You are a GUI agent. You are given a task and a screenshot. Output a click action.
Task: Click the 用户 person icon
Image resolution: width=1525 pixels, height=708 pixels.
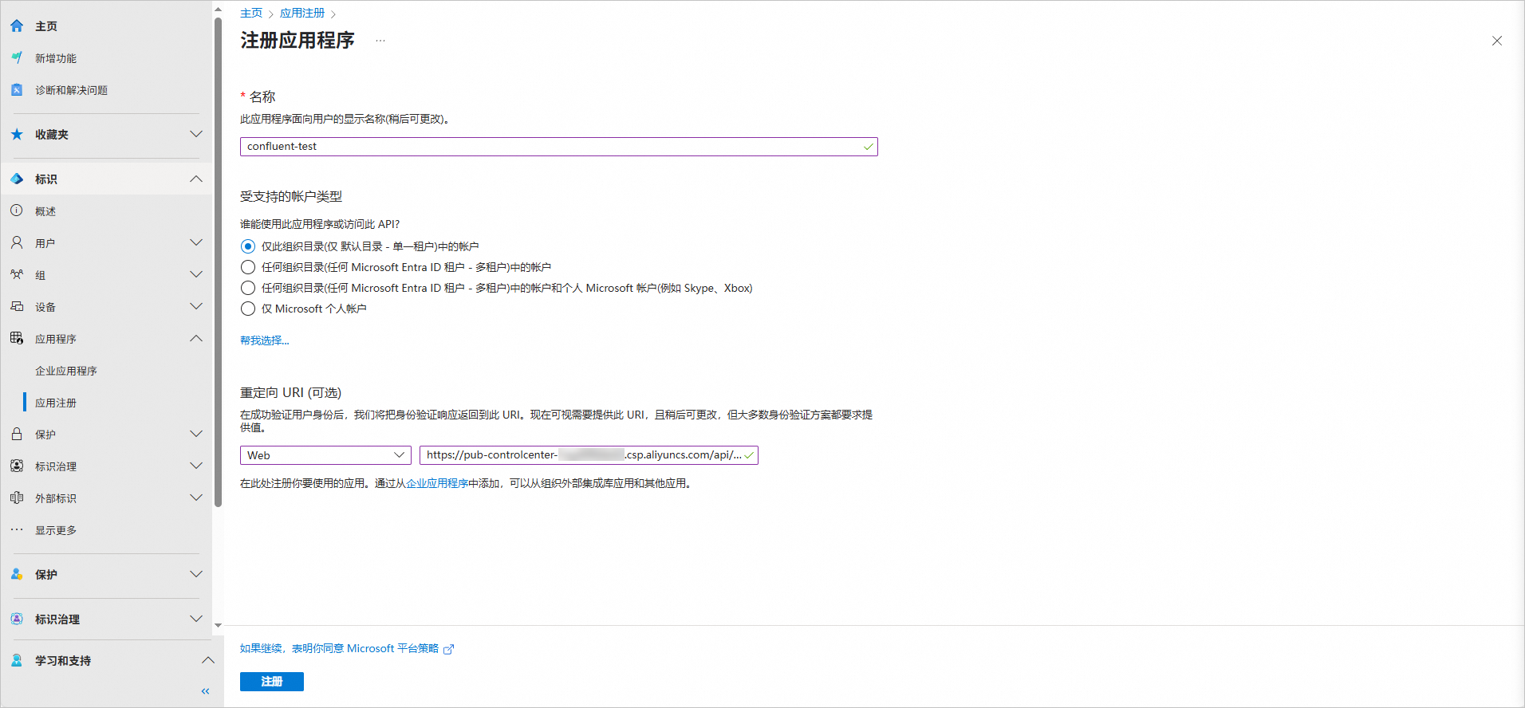click(x=17, y=243)
